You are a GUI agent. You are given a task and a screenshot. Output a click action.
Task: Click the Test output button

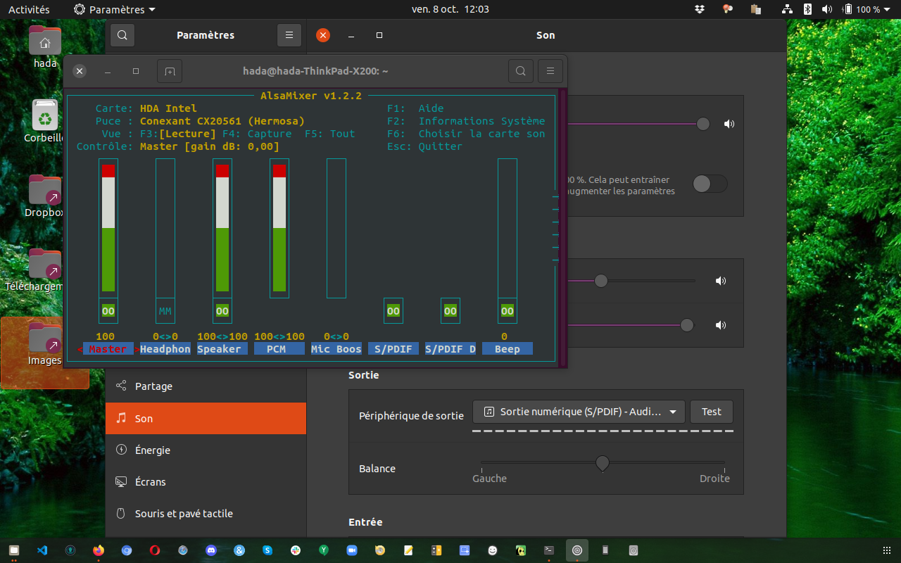pos(712,412)
